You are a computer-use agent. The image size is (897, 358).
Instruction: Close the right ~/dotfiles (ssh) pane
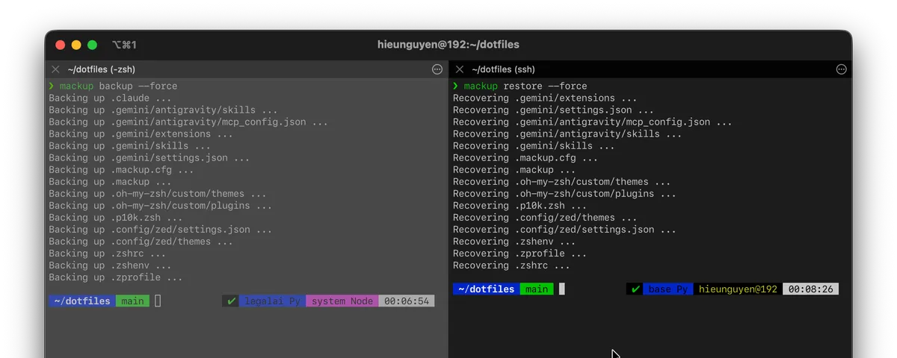point(459,69)
